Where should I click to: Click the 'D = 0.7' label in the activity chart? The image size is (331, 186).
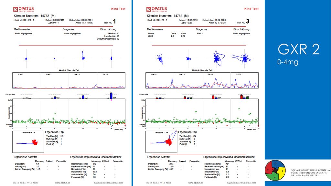49,75
